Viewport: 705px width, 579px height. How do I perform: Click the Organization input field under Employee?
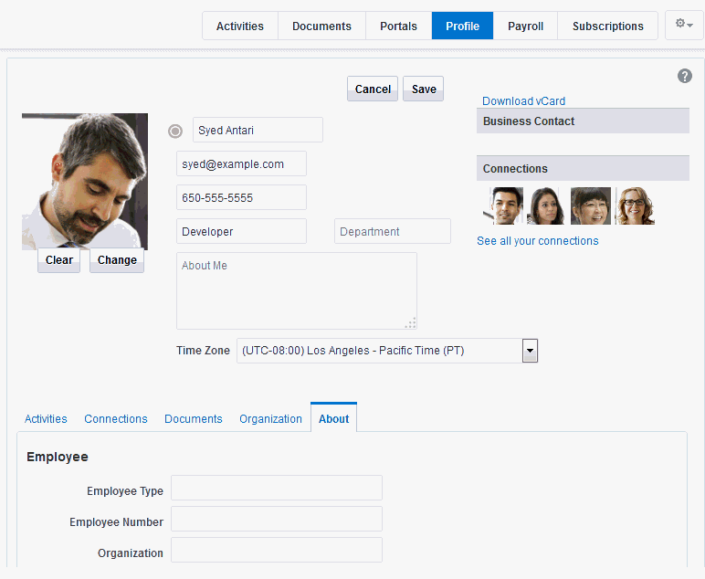(277, 550)
